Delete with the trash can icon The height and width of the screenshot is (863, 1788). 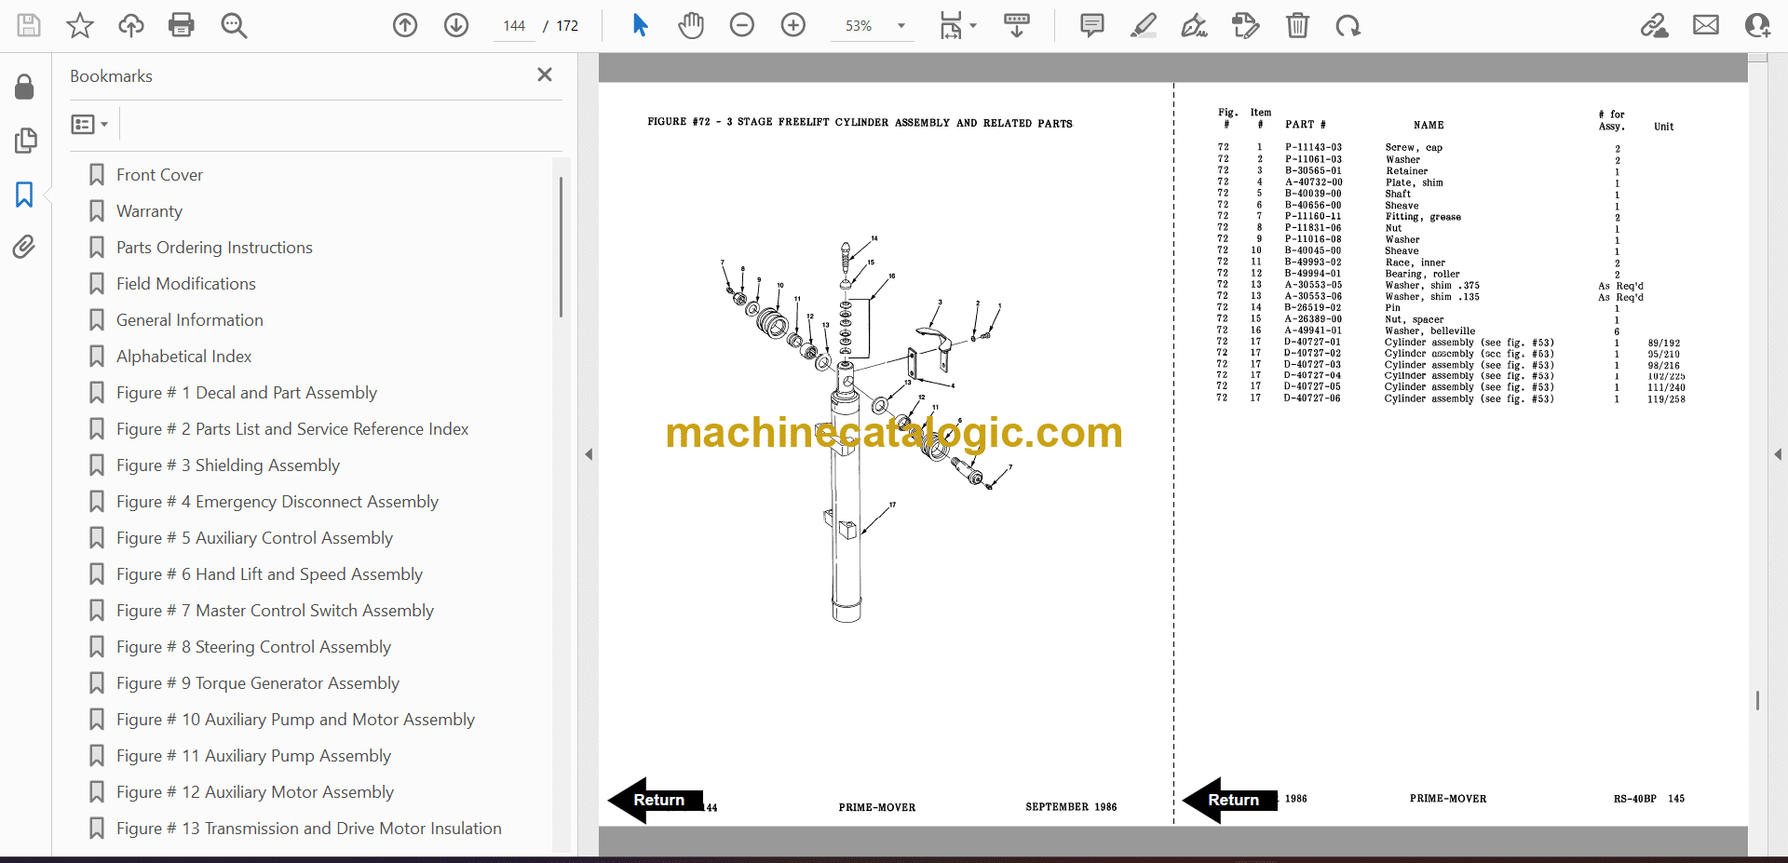pyautogui.click(x=1297, y=25)
